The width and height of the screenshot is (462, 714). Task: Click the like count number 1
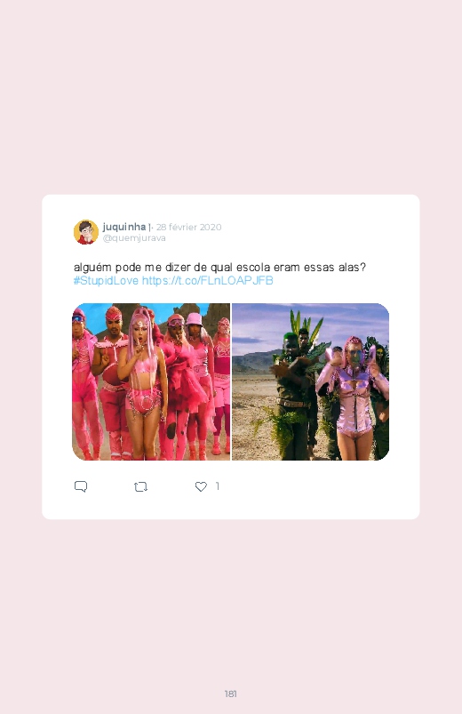pos(218,486)
